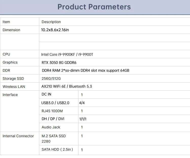
Task: Click the Internal Connector label
Action: tap(18, 136)
